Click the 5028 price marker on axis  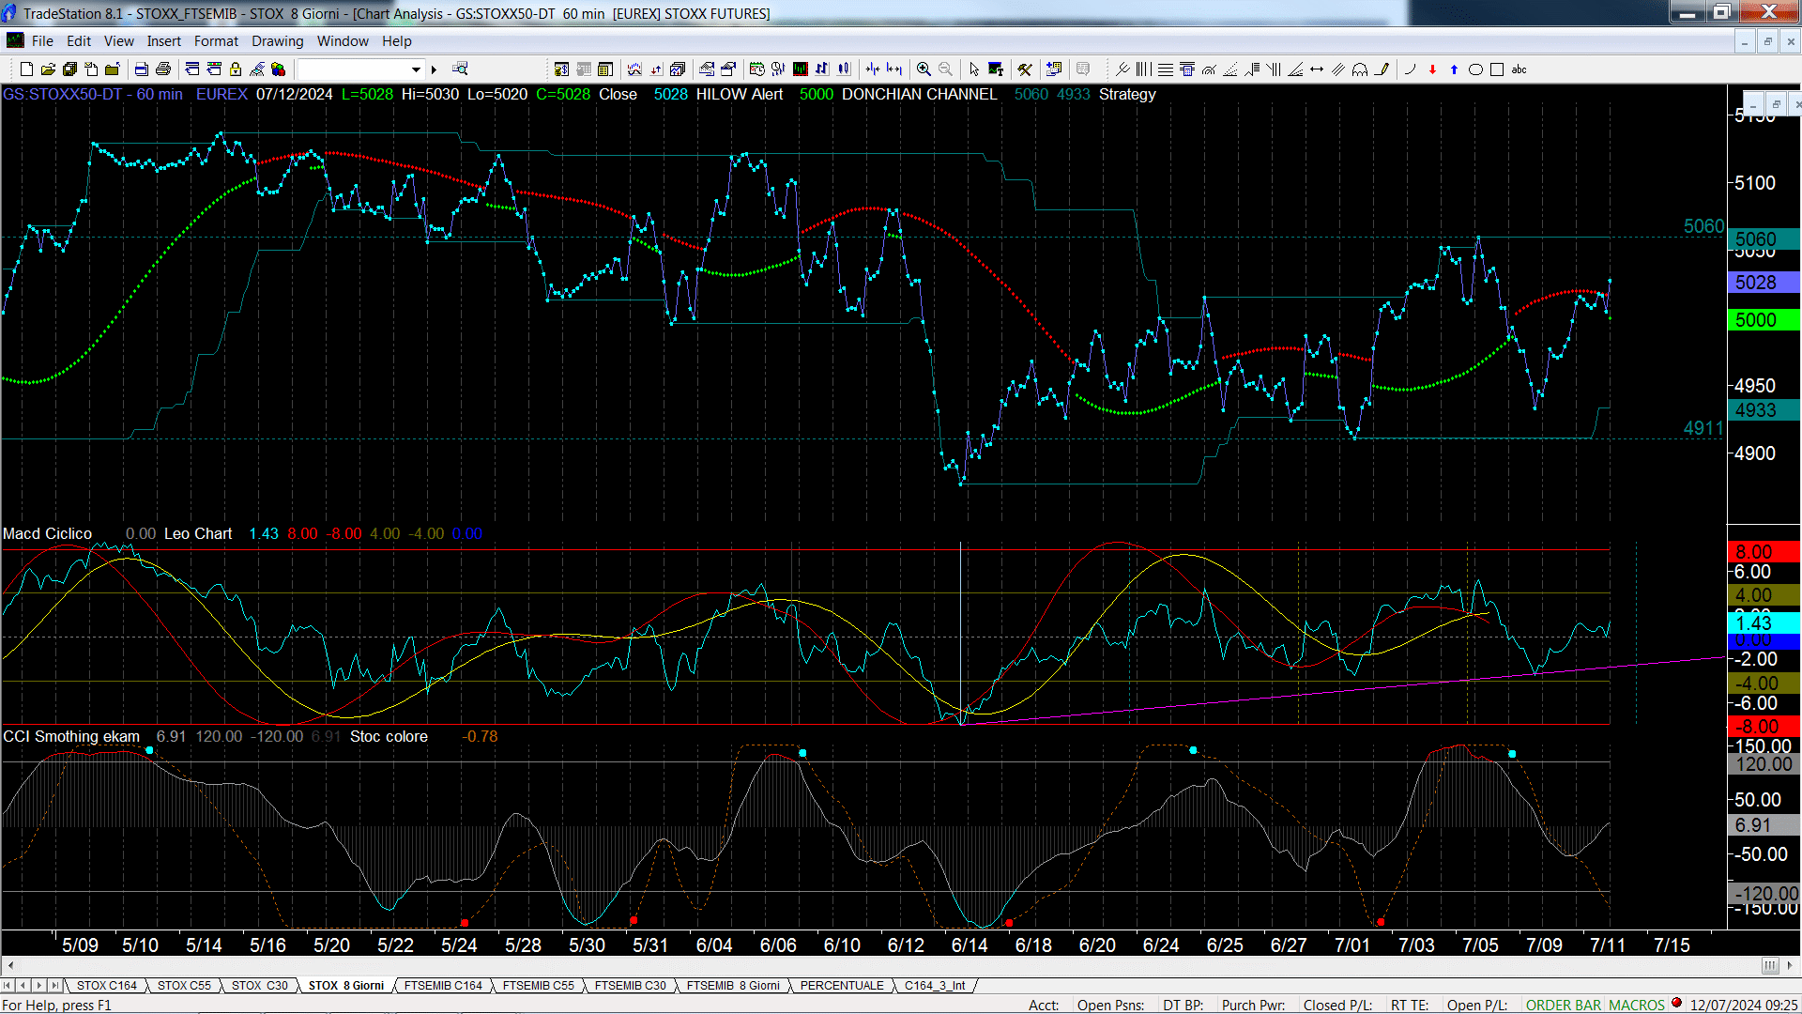[1764, 283]
